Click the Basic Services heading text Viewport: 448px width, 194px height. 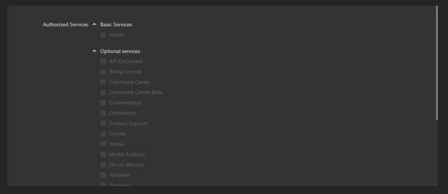(116, 25)
